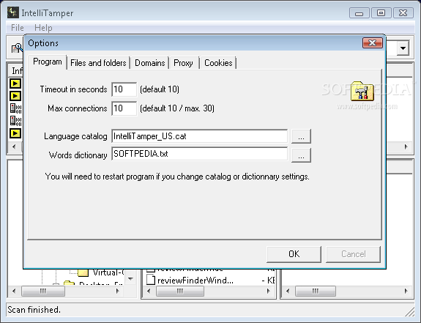Viewport: 421px width, 323px height.
Task: Open the Help menu
Action: coord(43,28)
